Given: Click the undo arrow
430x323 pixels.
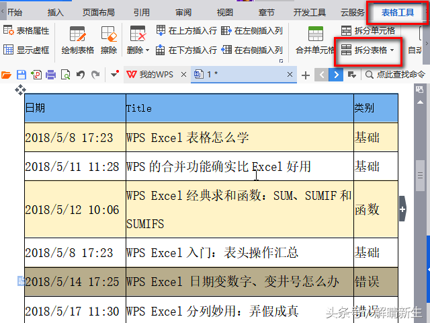Looking at the screenshot, I should click(81, 75).
